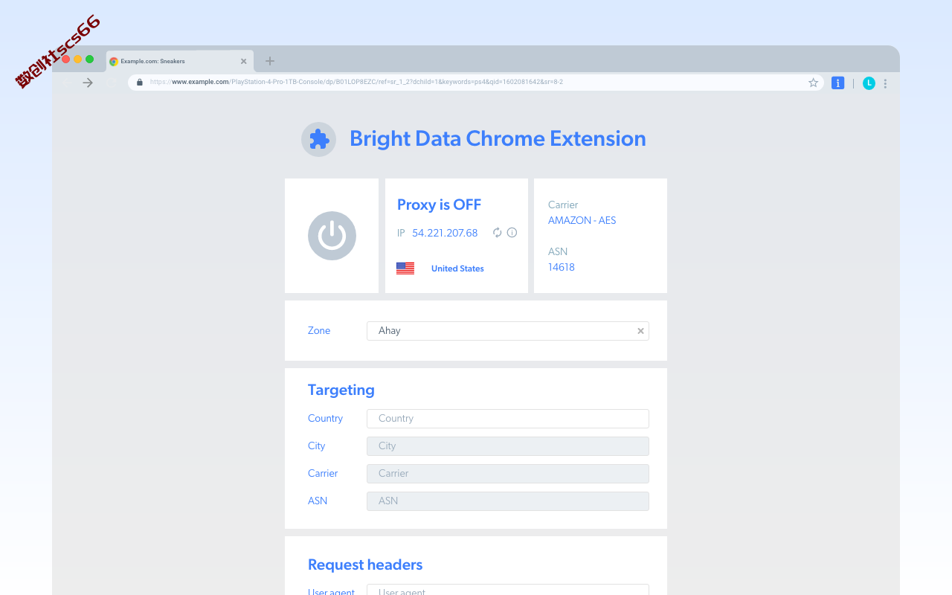This screenshot has height=595, width=952.
Task: Click the URL in address bar
Action: pyautogui.click(x=356, y=83)
